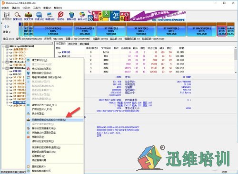Create a partition with the 新建分区 icon
This screenshot has height=174, width=238.
point(50,16)
